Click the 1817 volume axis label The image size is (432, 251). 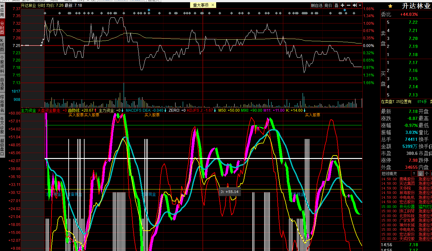16,91
